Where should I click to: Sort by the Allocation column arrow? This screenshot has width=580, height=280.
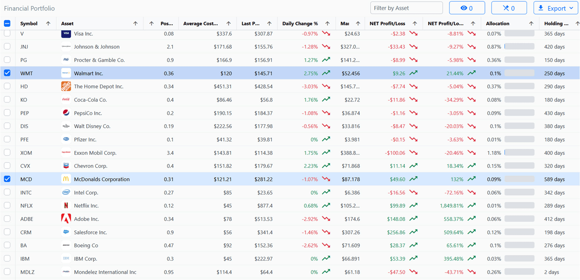click(531, 23)
